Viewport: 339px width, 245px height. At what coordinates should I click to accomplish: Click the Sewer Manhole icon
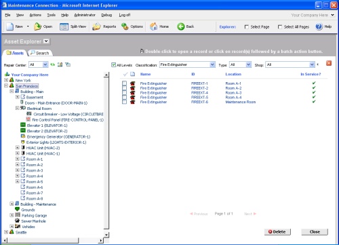tap(17, 221)
